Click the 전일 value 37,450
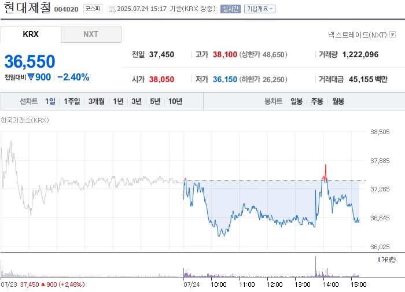Screen dimensions: 405x292 161,54
